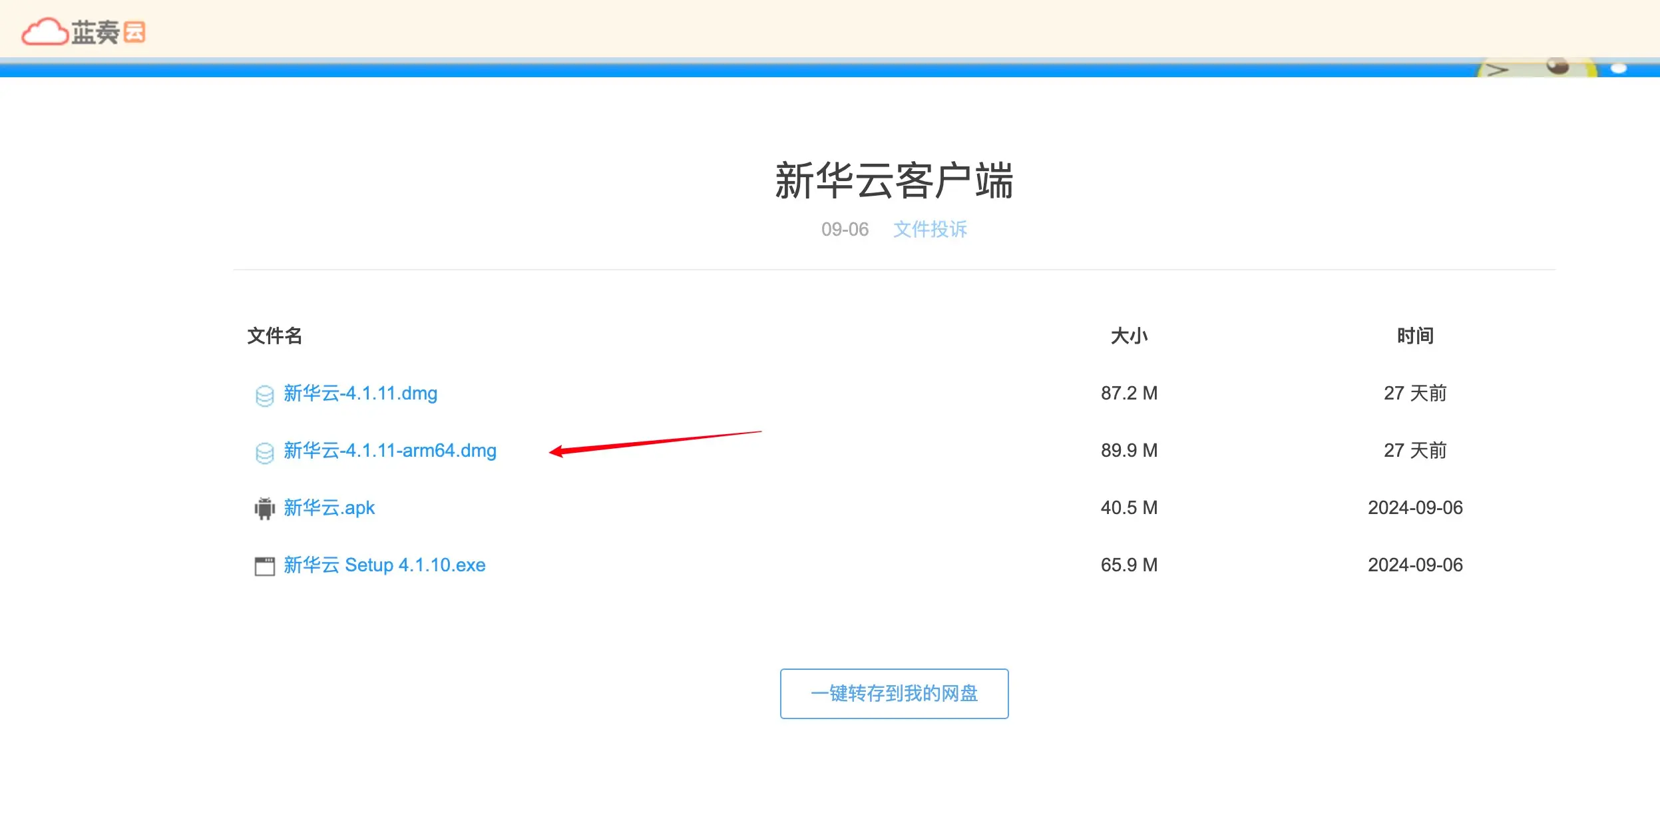The image size is (1660, 827).
Task: Click the 09-06 date under the title
Action: point(845,229)
